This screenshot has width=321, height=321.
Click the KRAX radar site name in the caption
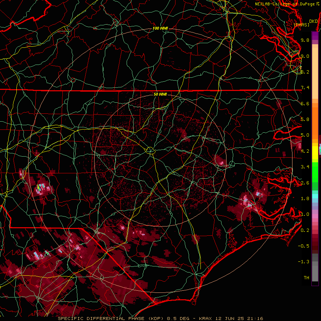pos(206,319)
